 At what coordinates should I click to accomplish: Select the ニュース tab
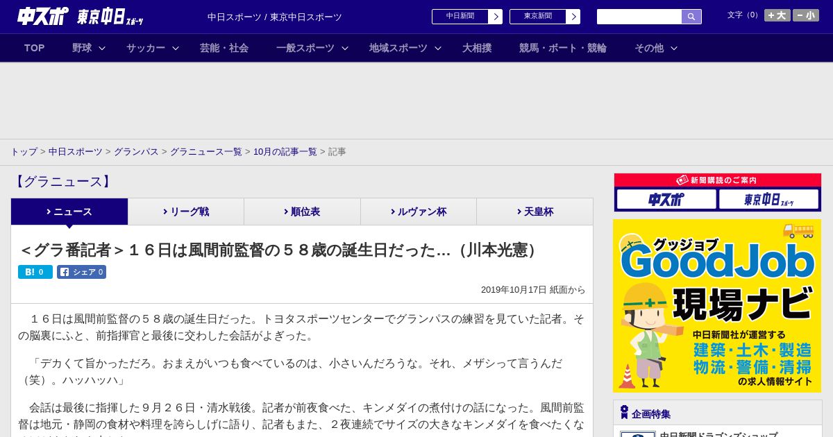(69, 212)
